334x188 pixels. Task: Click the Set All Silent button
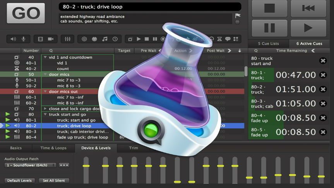pos(54,181)
